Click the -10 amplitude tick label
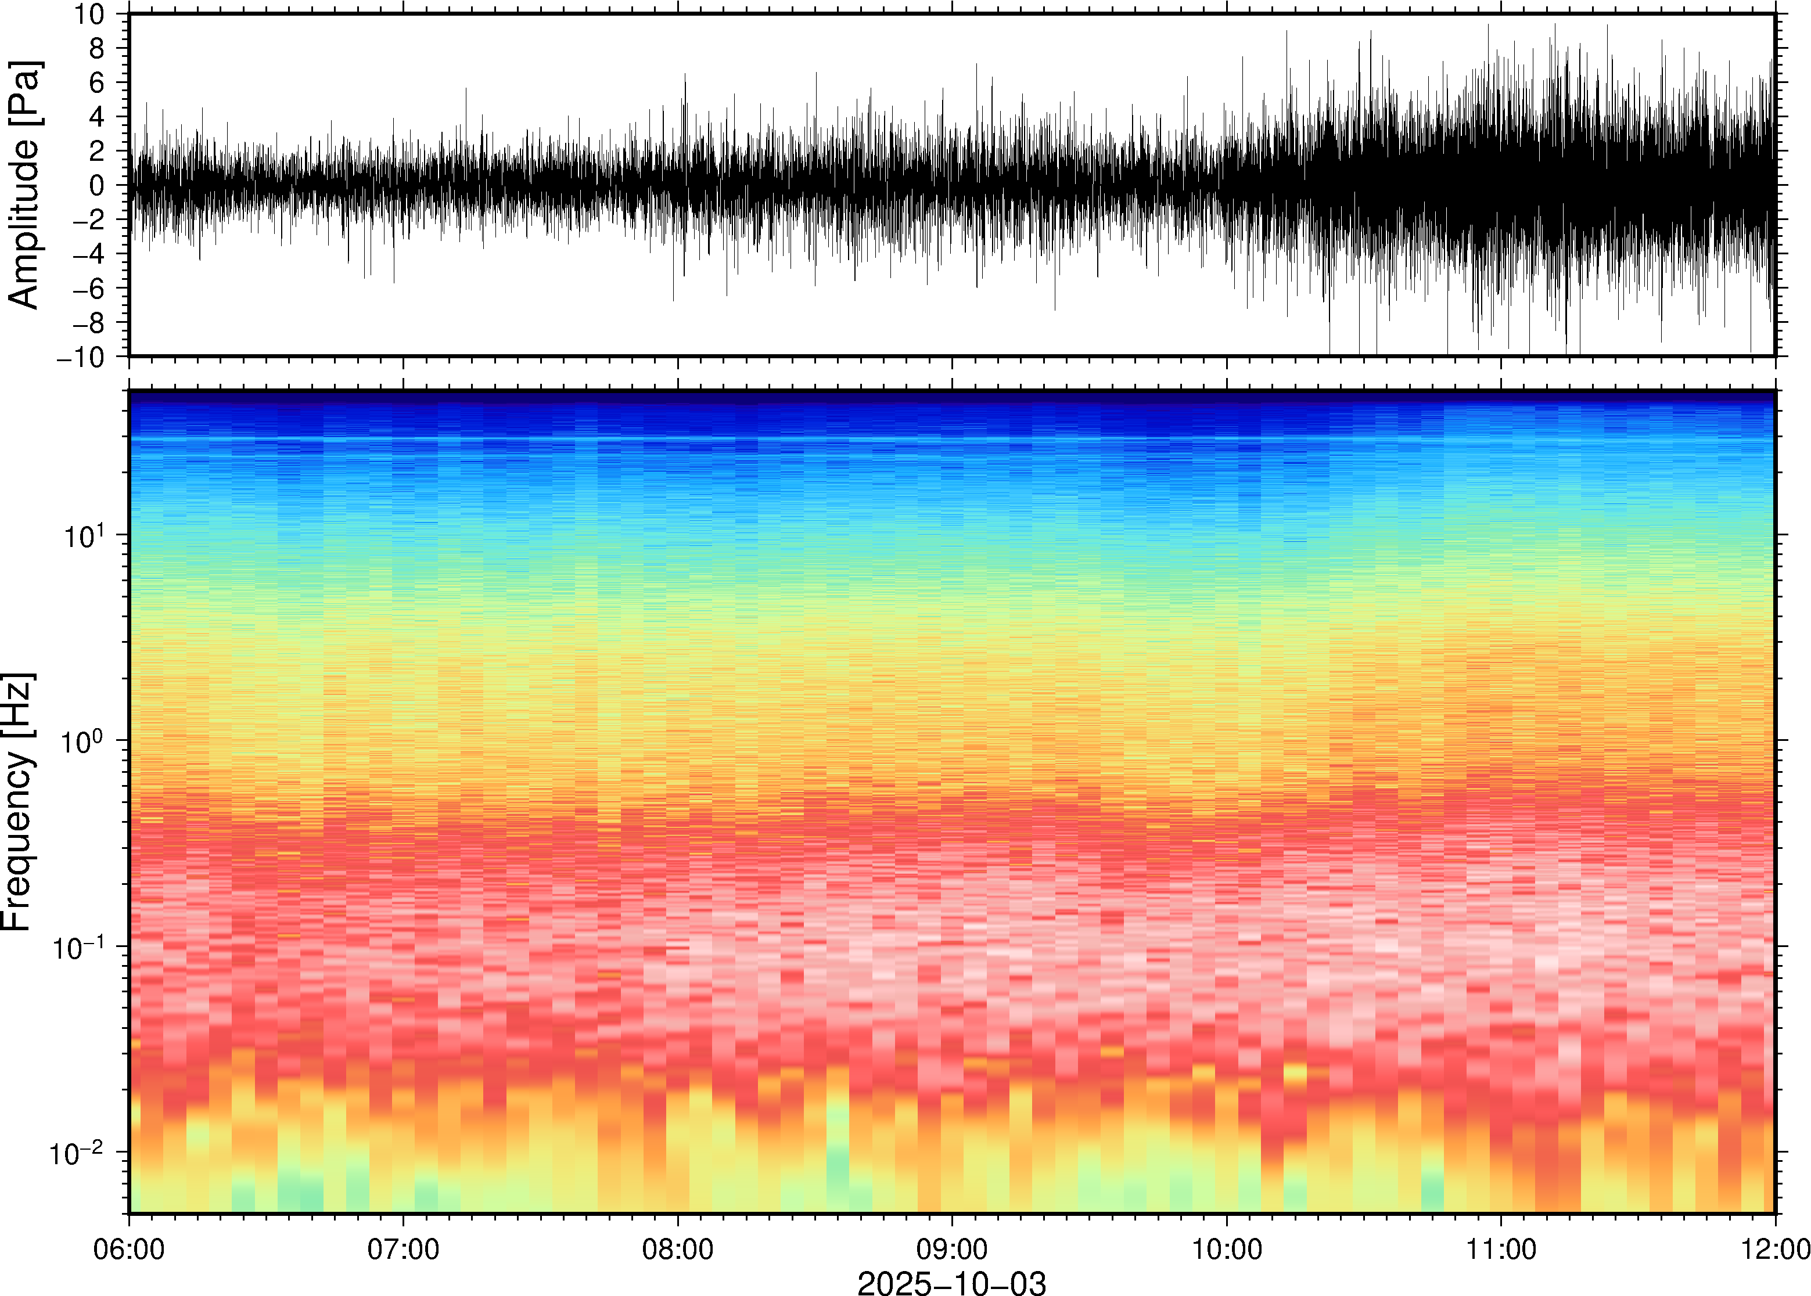The image size is (1811, 1296). pyautogui.click(x=80, y=358)
